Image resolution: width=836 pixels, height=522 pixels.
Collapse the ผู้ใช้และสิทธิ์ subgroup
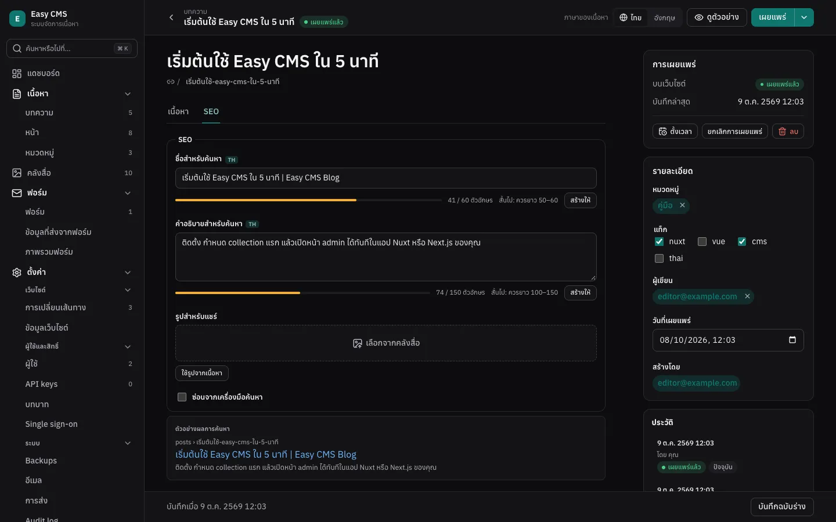tap(128, 347)
